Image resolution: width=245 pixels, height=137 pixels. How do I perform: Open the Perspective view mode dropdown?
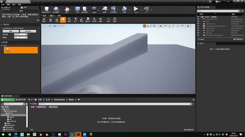(x=49, y=26)
